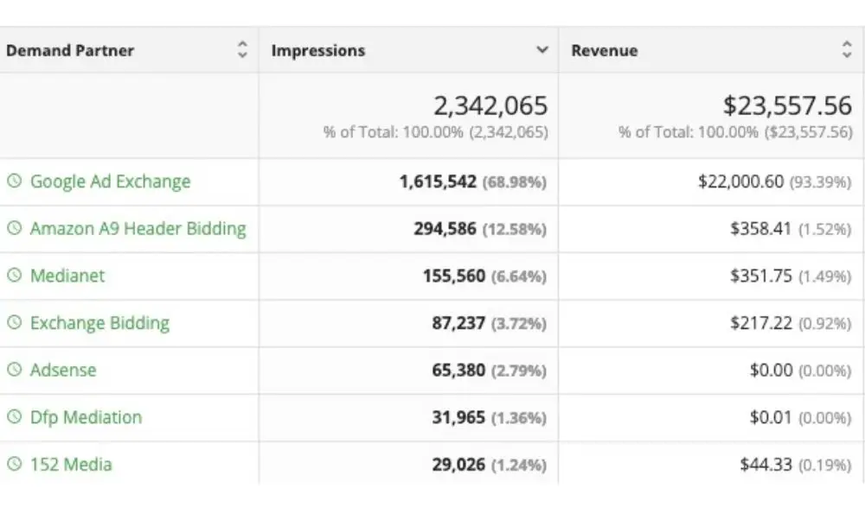Open the Dfp Mediation partner link
Screen dimensions: 865x507
click(86, 417)
